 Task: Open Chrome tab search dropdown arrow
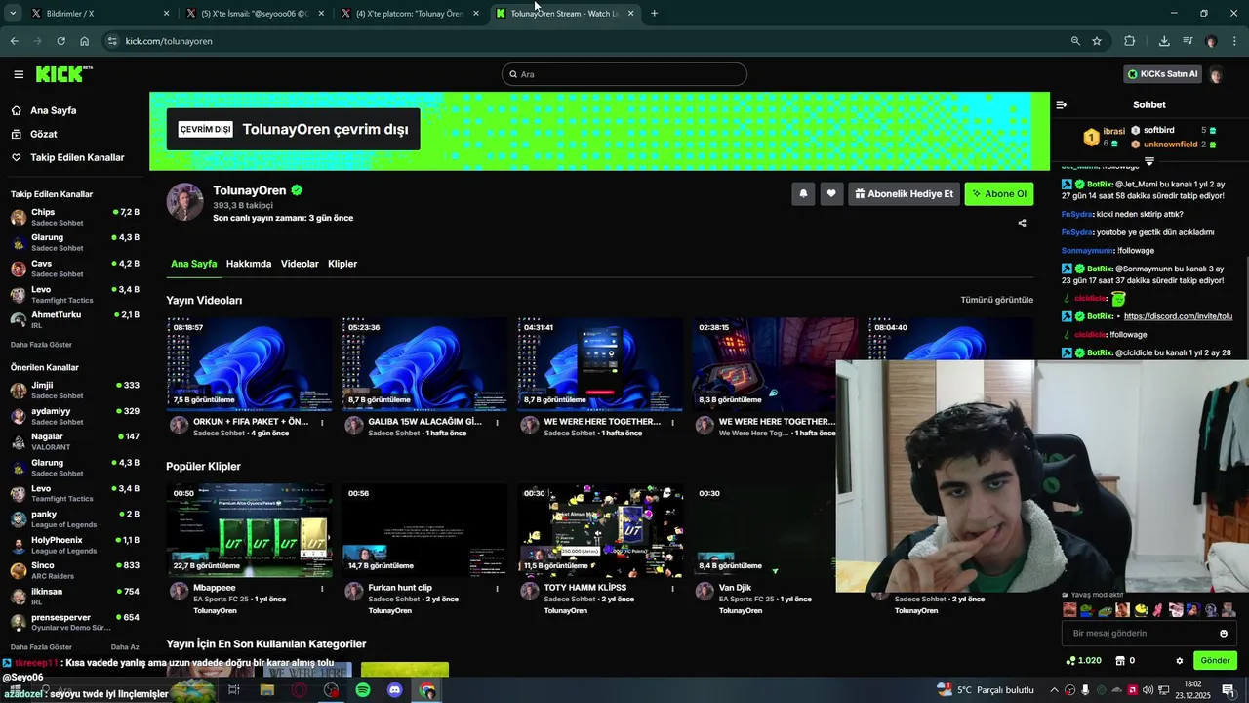click(x=13, y=14)
